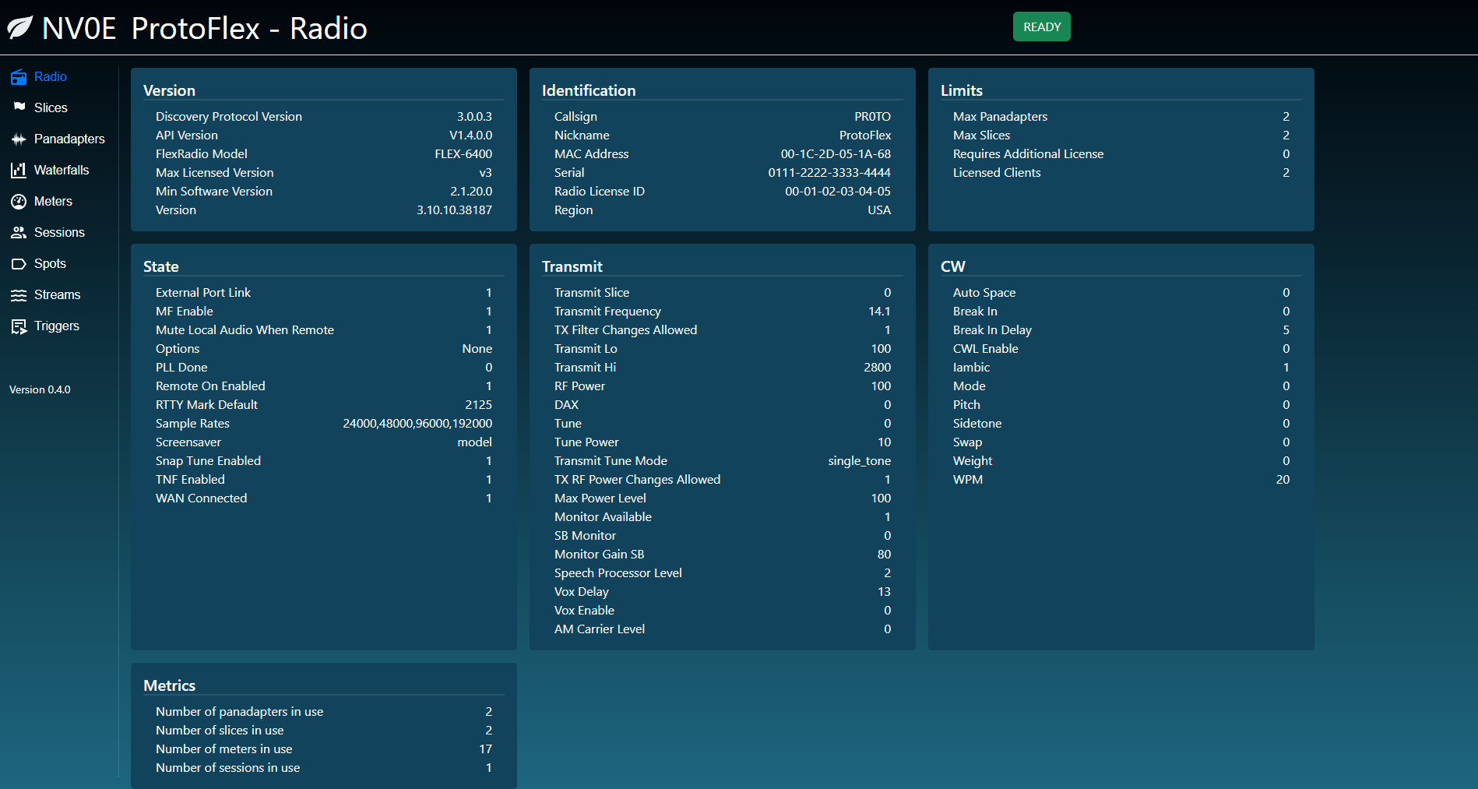The height and width of the screenshot is (789, 1478).
Task: Click the AM Carrier Level label
Action: point(599,629)
